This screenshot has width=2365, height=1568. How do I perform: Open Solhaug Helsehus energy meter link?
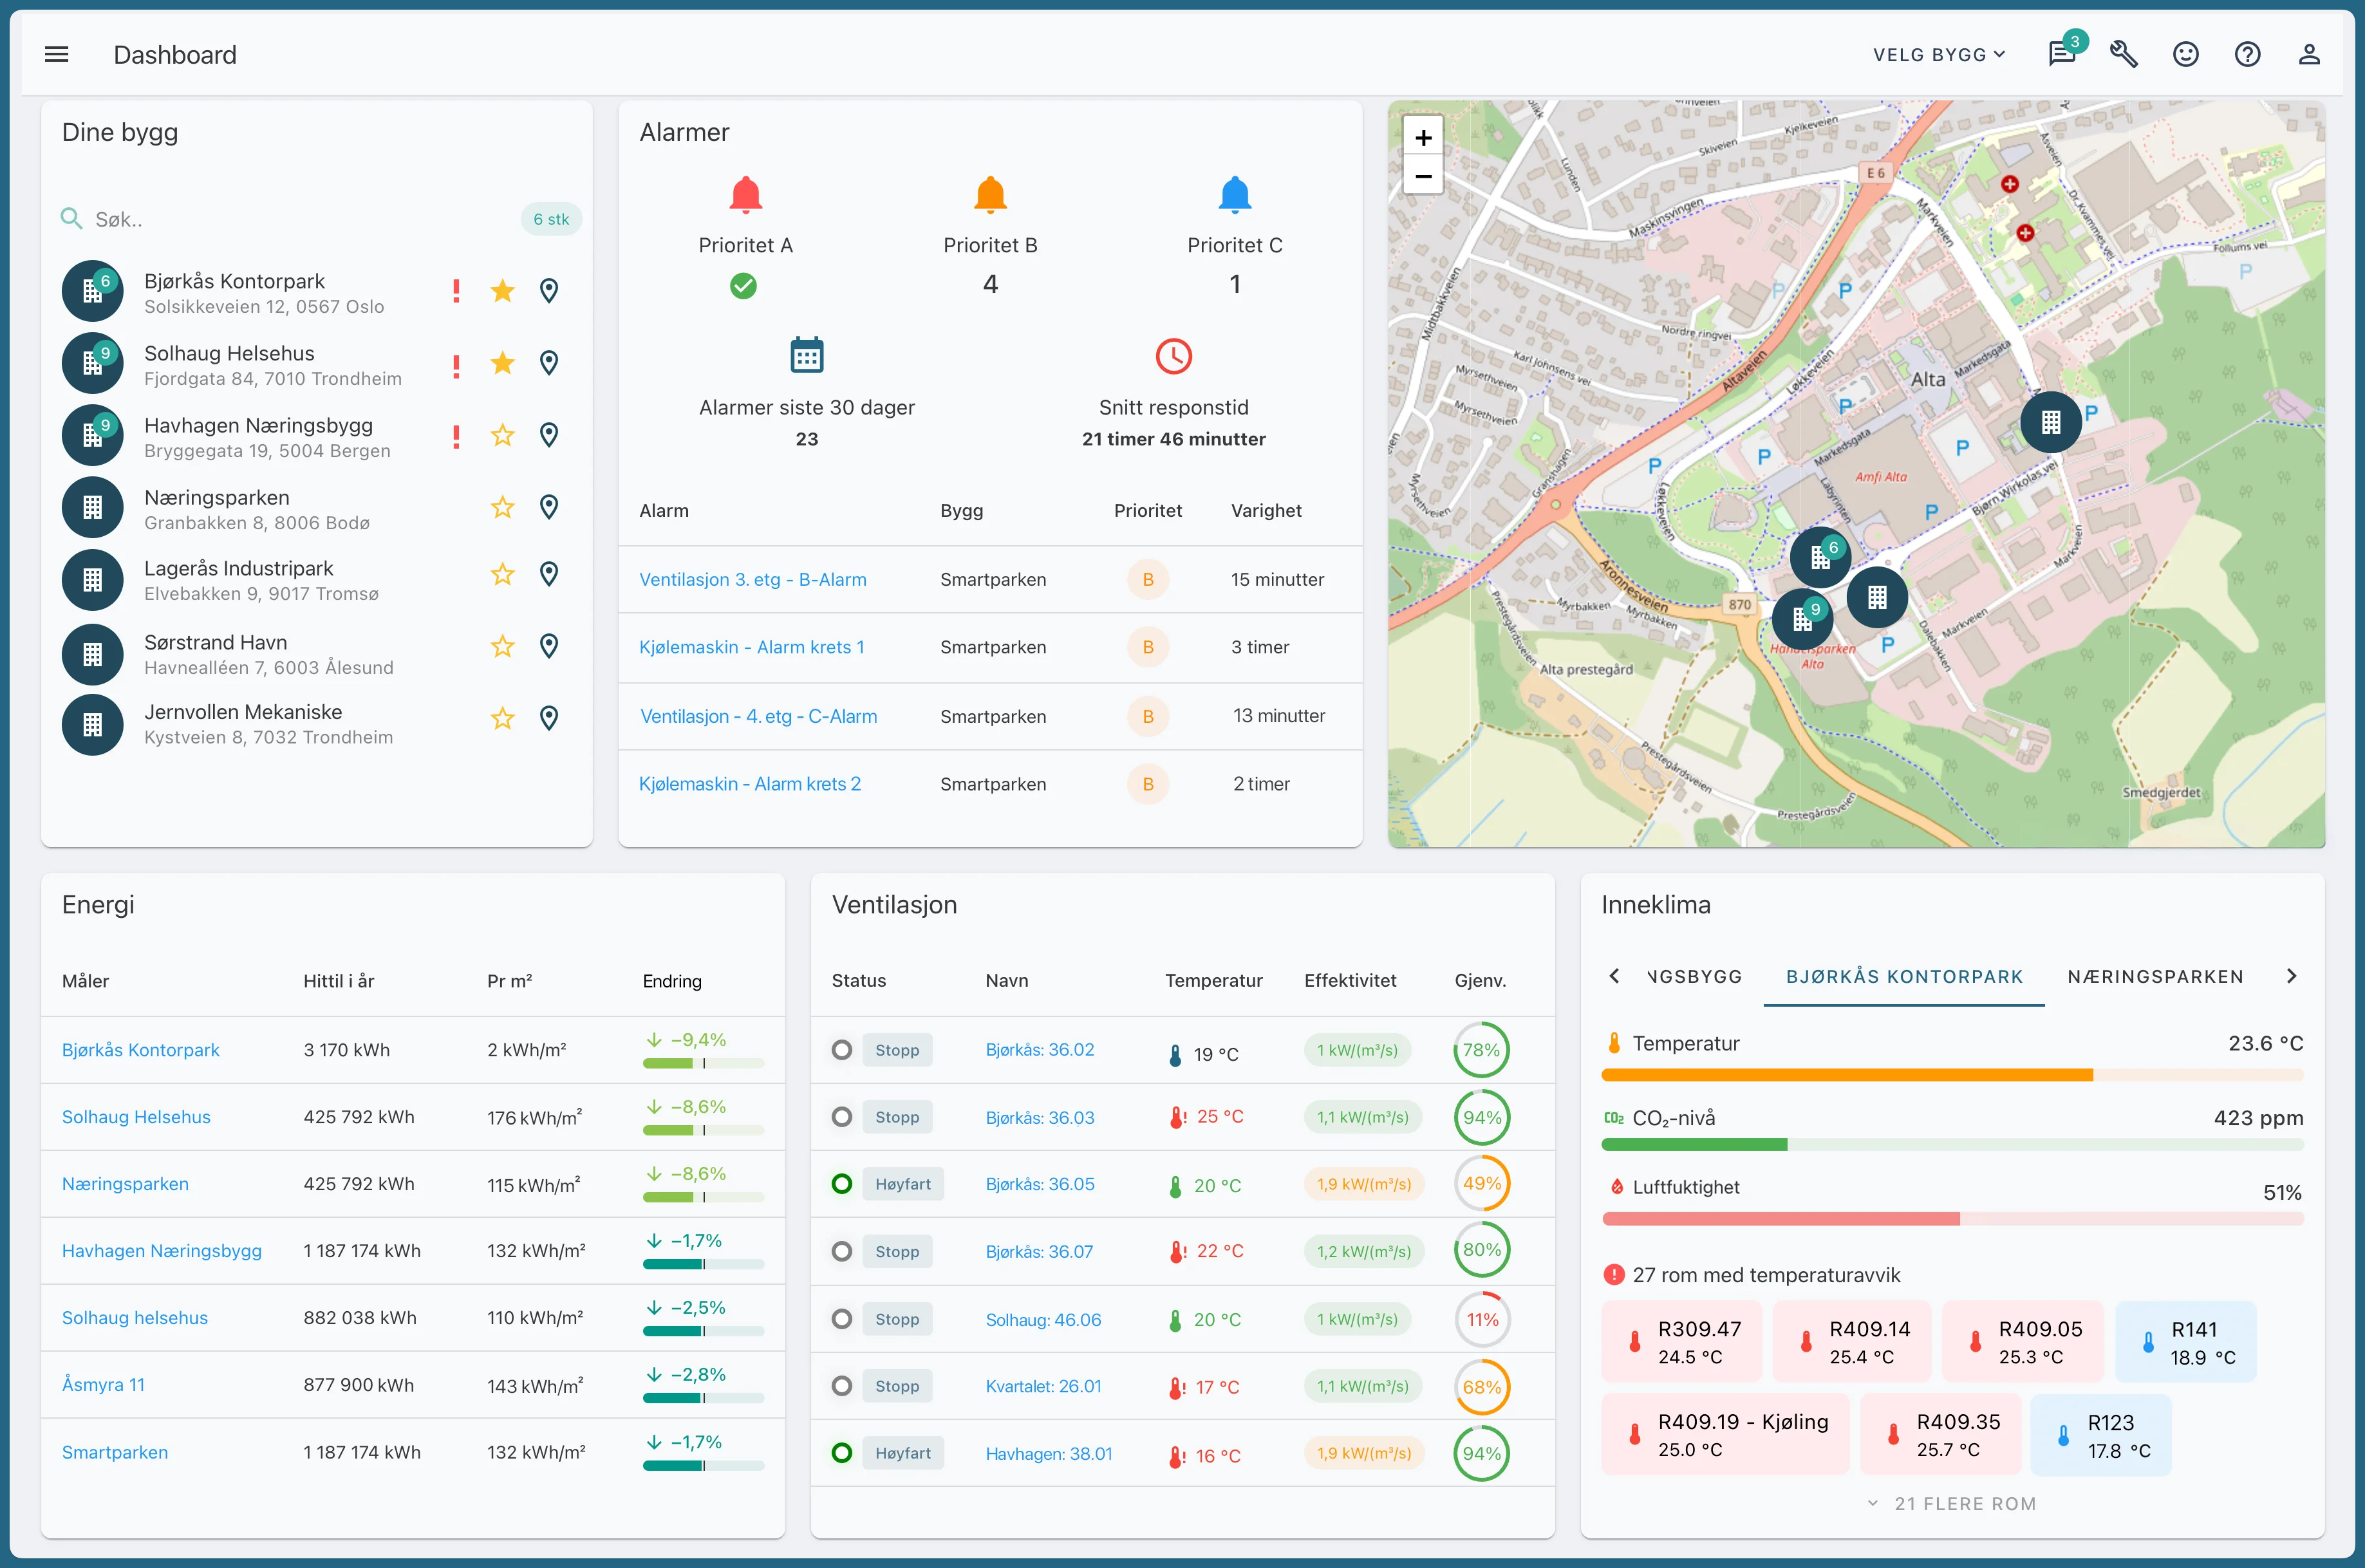[x=136, y=1117]
